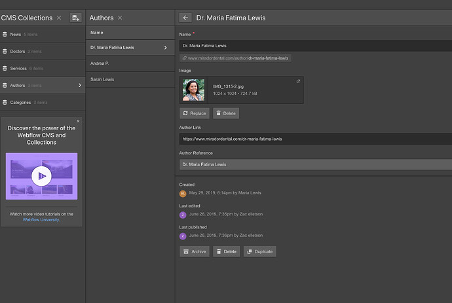Open the Author Reference dropdown
This screenshot has width=452, height=303.
[314, 164]
